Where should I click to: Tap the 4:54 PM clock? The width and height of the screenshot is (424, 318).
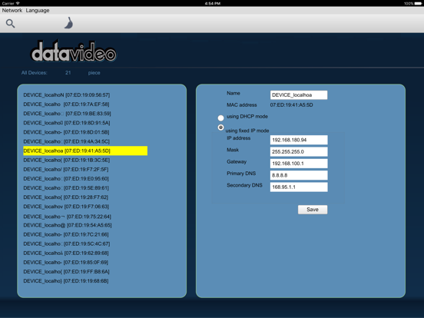point(212,3)
